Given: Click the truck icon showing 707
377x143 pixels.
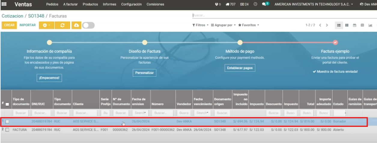Looking at the screenshot, I should pos(230,4).
